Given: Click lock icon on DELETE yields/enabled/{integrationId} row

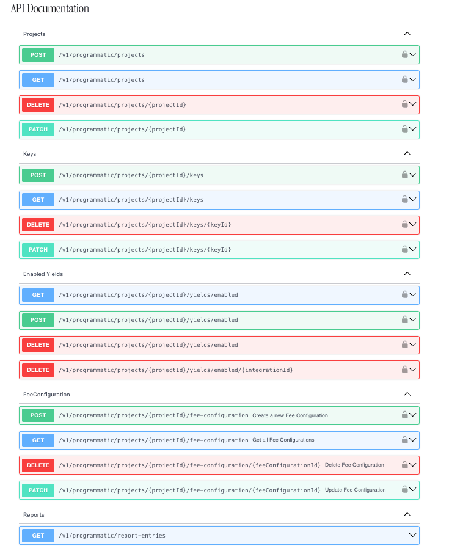Looking at the screenshot, I should [404, 370].
